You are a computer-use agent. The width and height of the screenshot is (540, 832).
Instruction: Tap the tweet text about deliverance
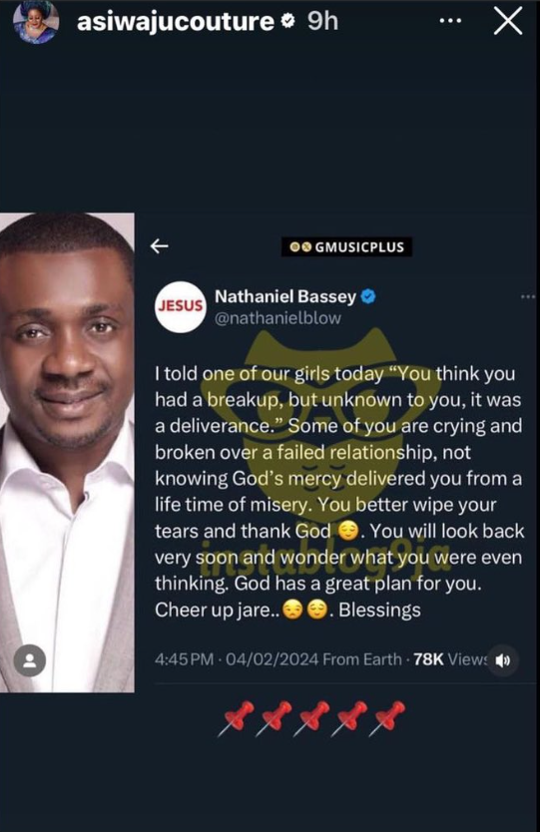339,492
